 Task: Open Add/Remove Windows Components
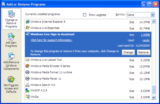tap(11, 61)
